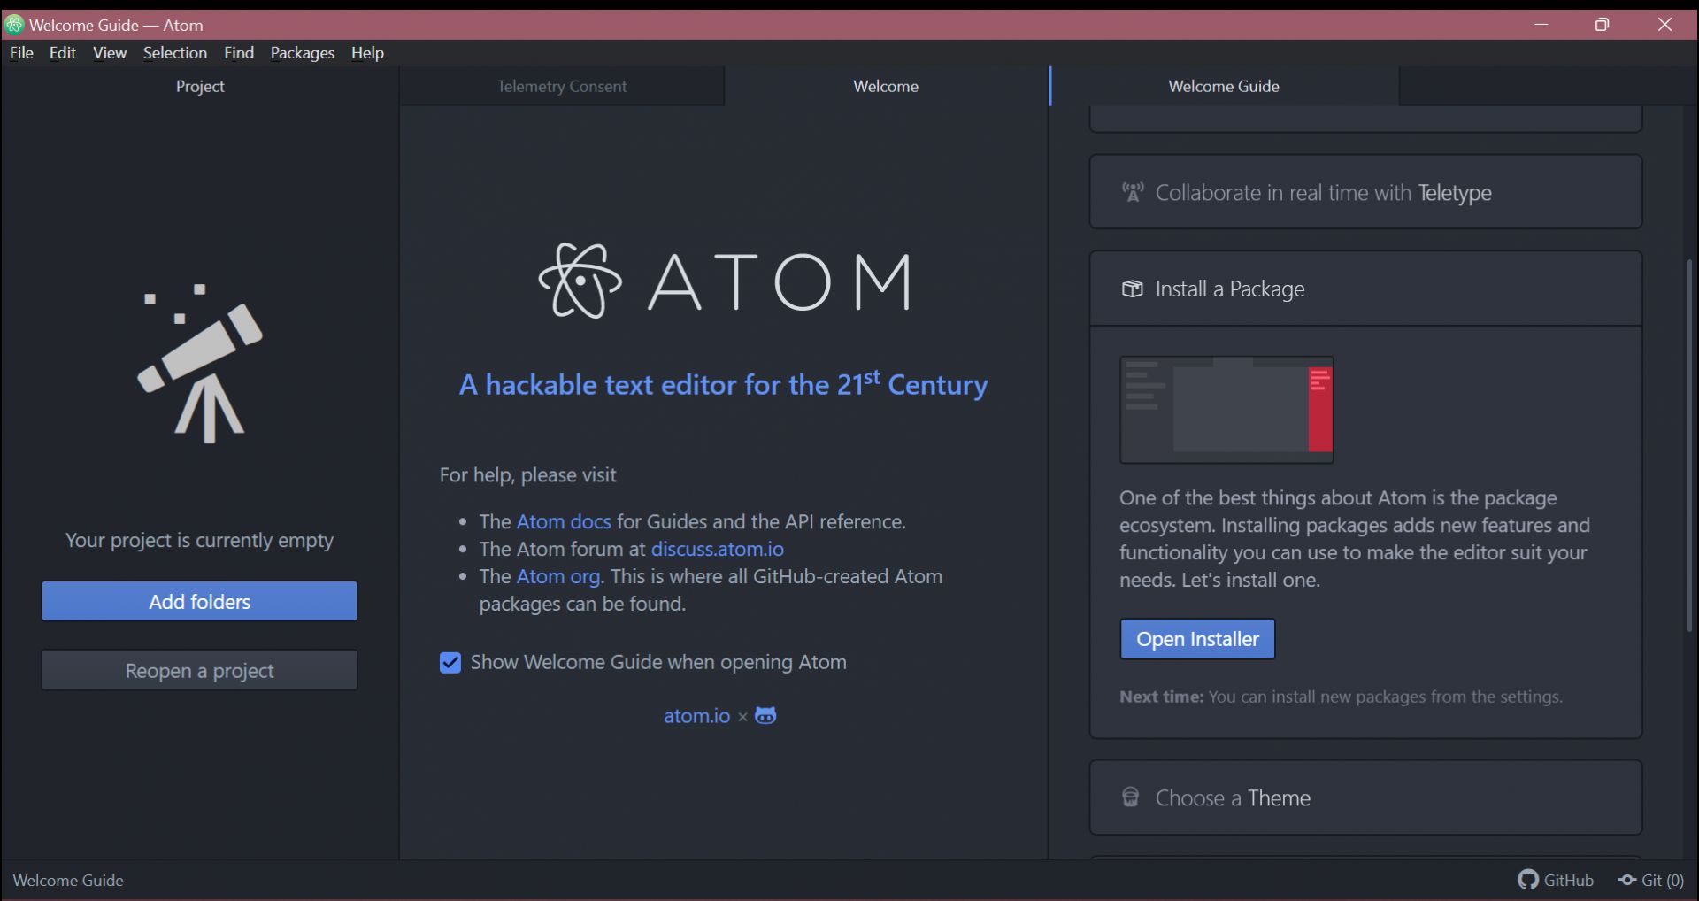Click Welcome Guide path in status bar
The height and width of the screenshot is (901, 1699).
pos(68,881)
